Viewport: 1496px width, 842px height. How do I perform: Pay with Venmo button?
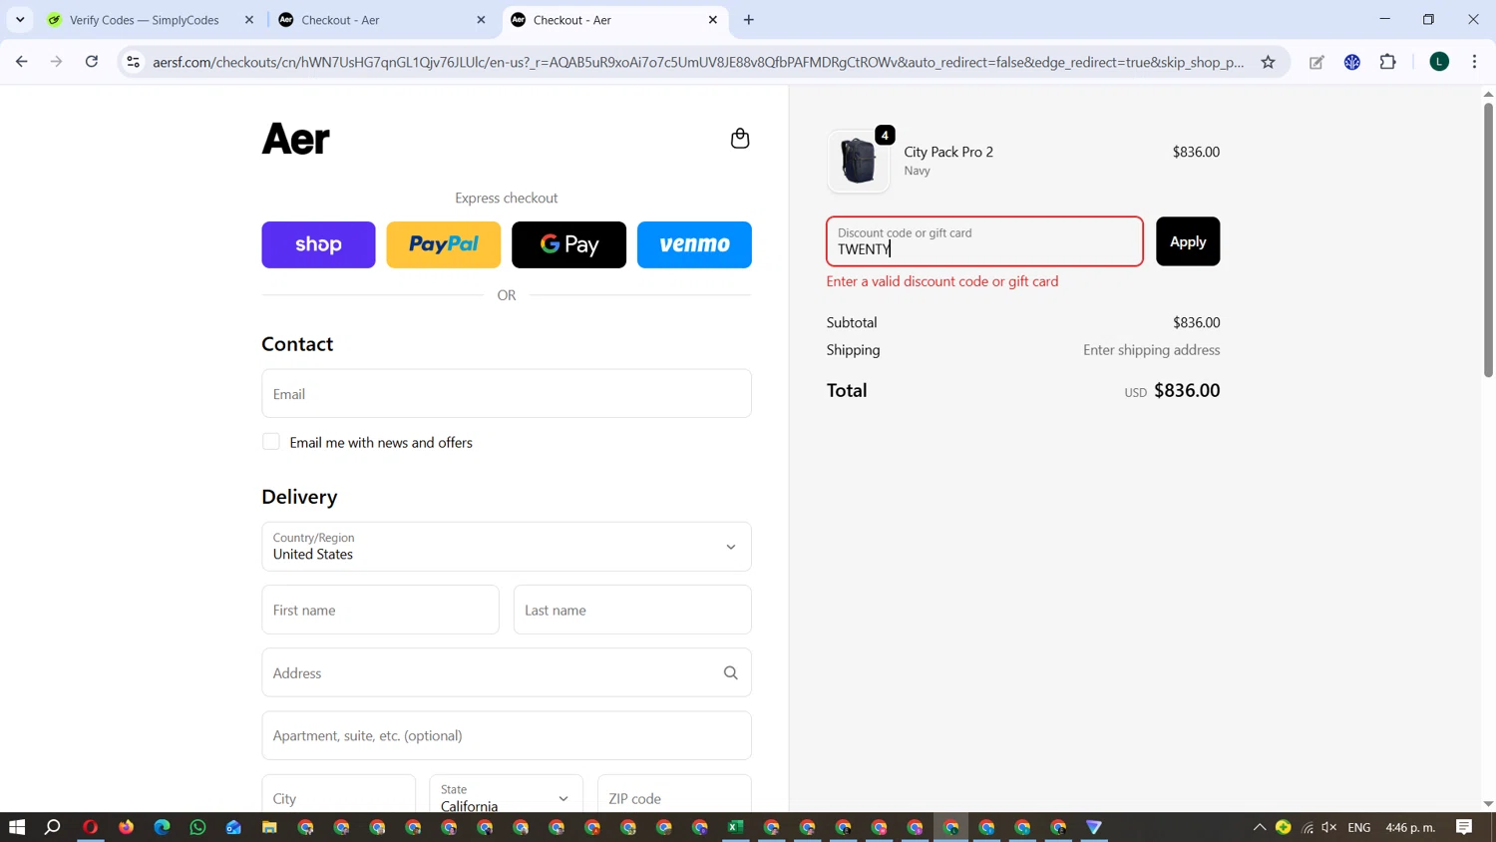pyautogui.click(x=694, y=244)
